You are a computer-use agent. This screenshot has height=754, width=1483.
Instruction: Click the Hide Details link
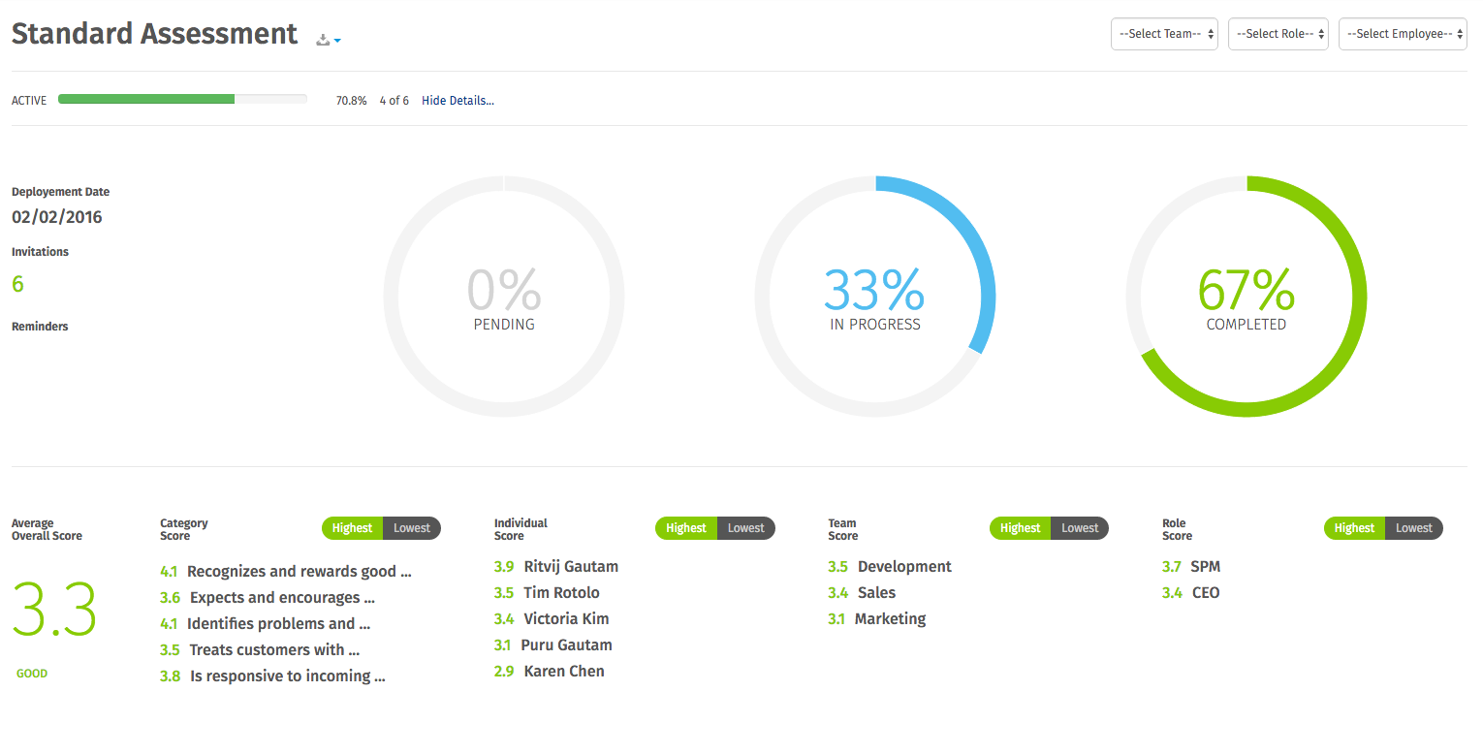458,100
